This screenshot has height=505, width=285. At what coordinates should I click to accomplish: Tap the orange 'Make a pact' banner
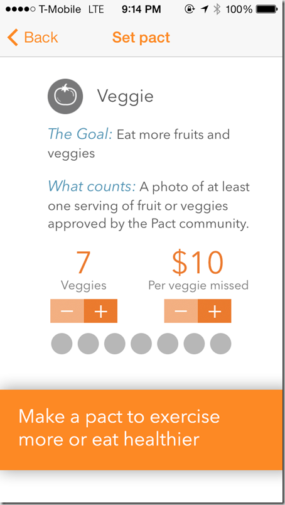pyautogui.click(x=141, y=430)
